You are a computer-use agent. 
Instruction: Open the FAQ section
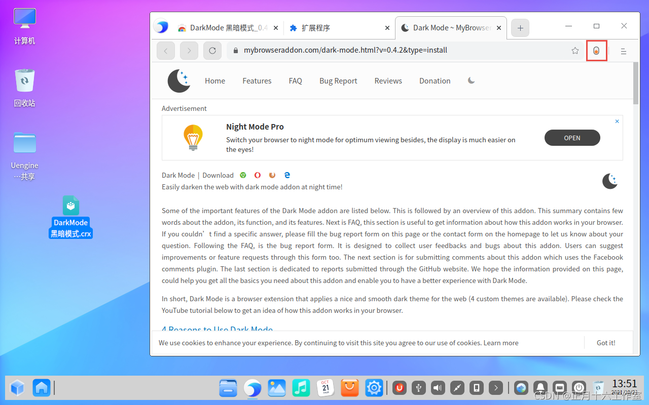click(x=296, y=81)
